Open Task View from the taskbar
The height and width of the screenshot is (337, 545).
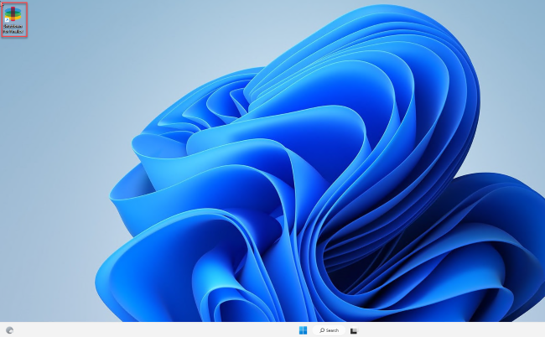pyautogui.click(x=354, y=331)
